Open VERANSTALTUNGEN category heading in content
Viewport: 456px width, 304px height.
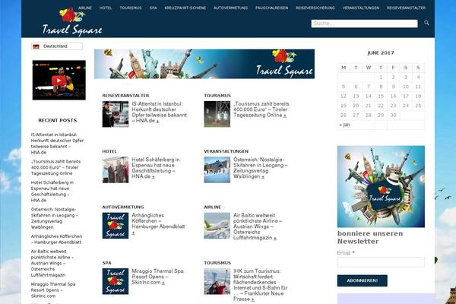226,151
